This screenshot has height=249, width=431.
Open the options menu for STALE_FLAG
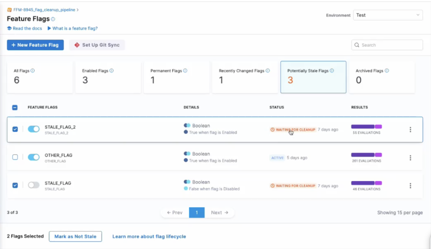click(x=410, y=185)
